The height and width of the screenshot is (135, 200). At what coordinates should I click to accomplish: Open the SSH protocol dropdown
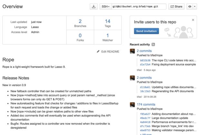click(105, 6)
